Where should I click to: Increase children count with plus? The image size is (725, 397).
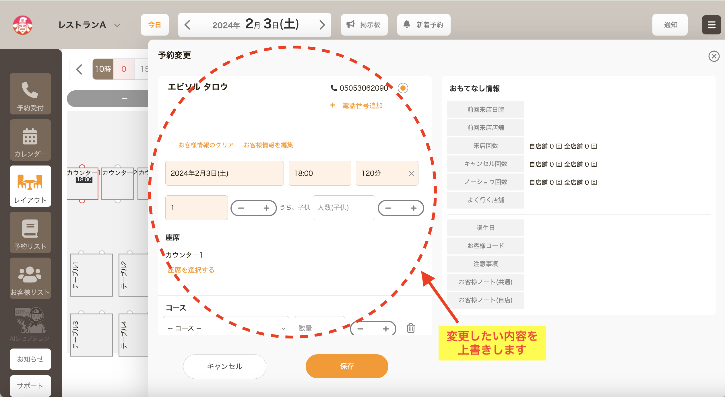pos(414,208)
